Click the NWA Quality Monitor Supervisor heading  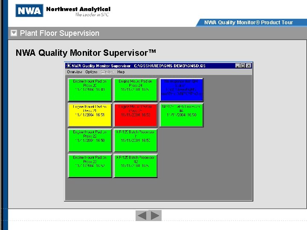point(86,53)
